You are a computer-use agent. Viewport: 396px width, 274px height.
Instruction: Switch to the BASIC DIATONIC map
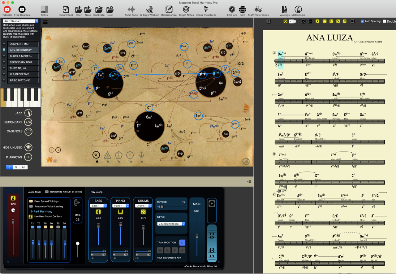pos(23,80)
